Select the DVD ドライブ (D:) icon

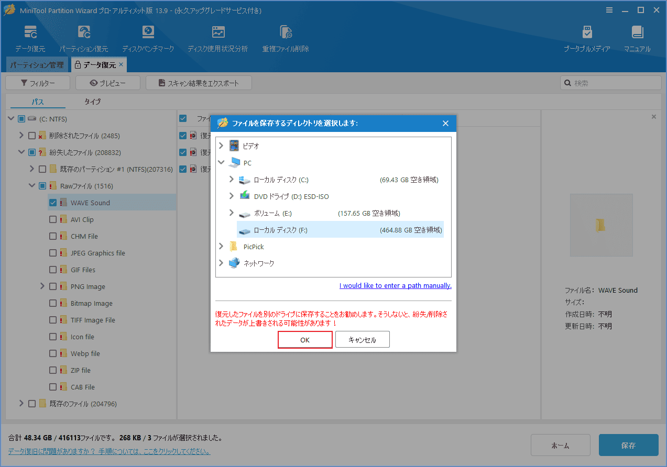tap(244, 196)
